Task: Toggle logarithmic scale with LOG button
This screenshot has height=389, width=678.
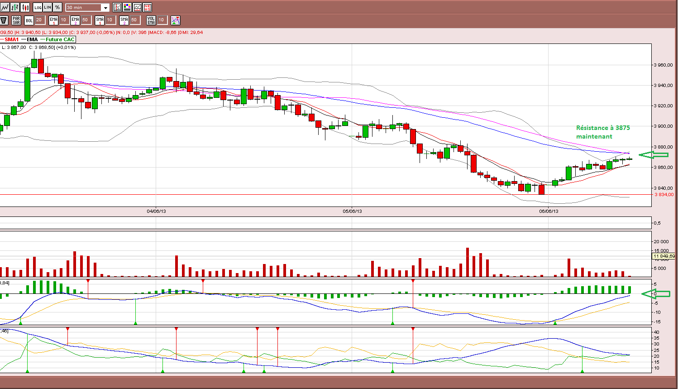Action: pos(38,7)
